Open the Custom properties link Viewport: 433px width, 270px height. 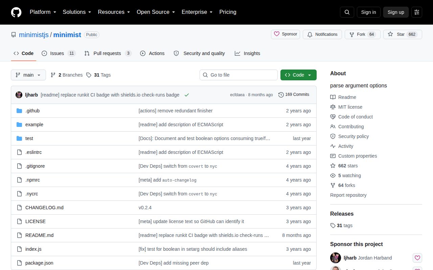tap(354, 156)
